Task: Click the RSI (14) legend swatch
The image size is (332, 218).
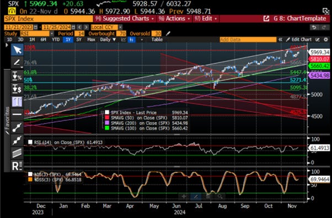Action: click(x=30, y=142)
